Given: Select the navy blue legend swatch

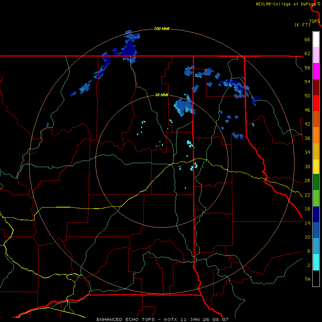Looking at the screenshot, I should click(x=316, y=214).
